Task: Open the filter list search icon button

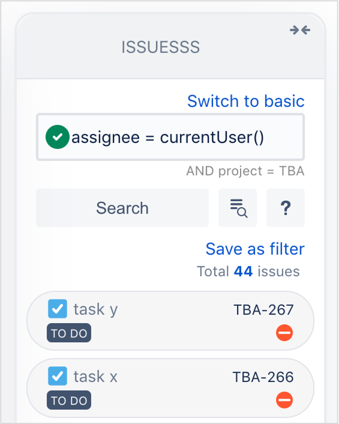Action: click(x=238, y=208)
